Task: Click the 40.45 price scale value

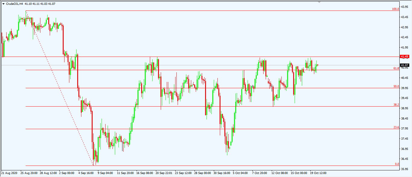Action: (x=405, y=78)
